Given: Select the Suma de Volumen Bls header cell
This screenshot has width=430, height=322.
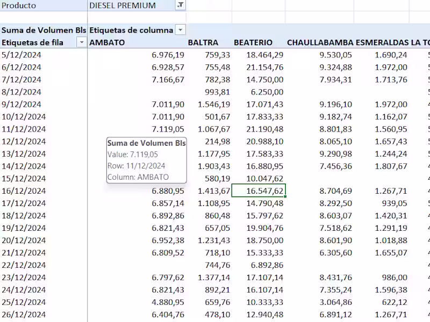Looking at the screenshot, I should (43, 30).
